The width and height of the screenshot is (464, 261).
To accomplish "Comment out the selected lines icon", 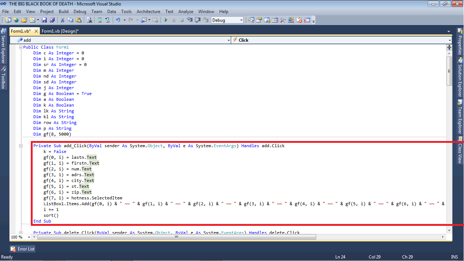I will (x=100, y=20).
